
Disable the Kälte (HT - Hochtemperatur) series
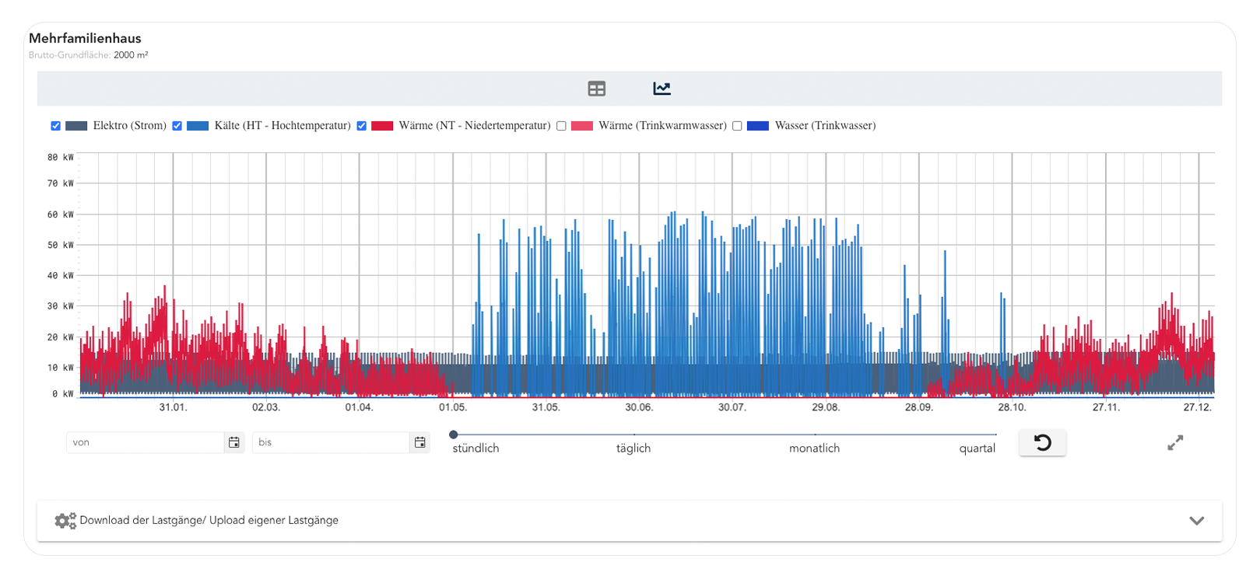177,126
